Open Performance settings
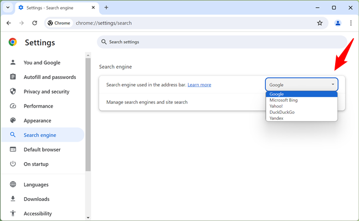This screenshot has width=359, height=221. point(43,106)
